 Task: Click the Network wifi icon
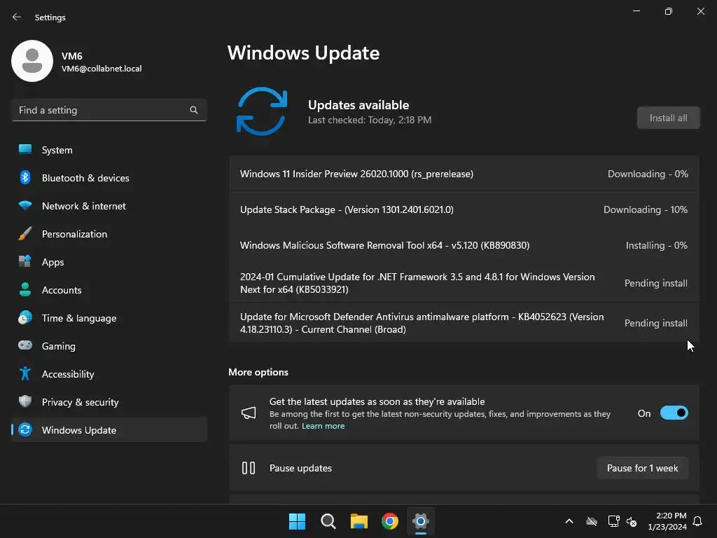[25, 205]
